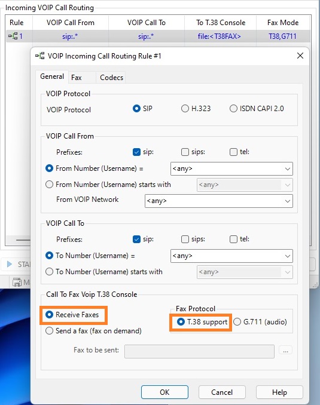Click the sip:.* cell under VOIP Call From
The image size is (320, 405).
[x=70, y=36]
